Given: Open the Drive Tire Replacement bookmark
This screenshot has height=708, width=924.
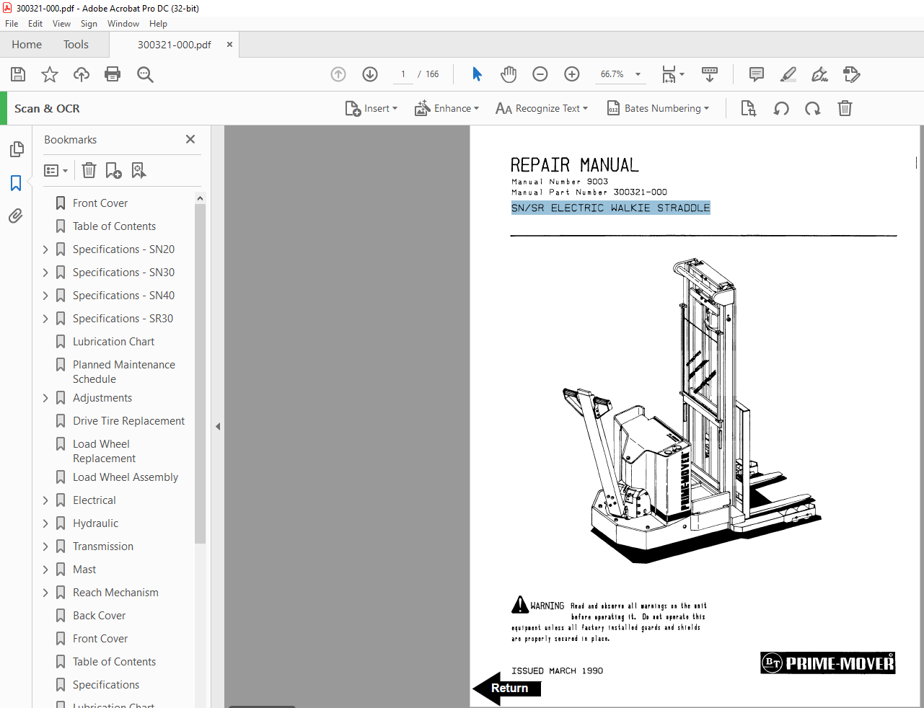Looking at the screenshot, I should click(x=128, y=421).
